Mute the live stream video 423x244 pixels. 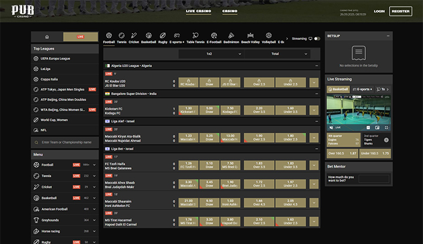pyautogui.click(x=332, y=127)
